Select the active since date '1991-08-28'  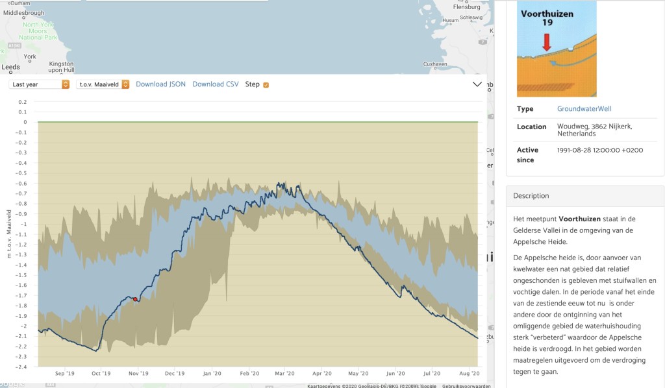[x=574, y=151]
